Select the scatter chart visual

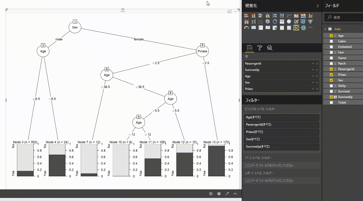[x=261, y=22]
